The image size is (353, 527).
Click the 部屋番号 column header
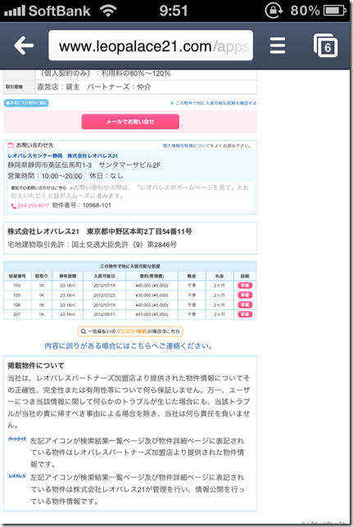click(x=17, y=276)
